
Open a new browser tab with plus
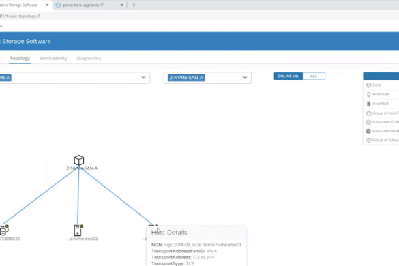(134, 5)
